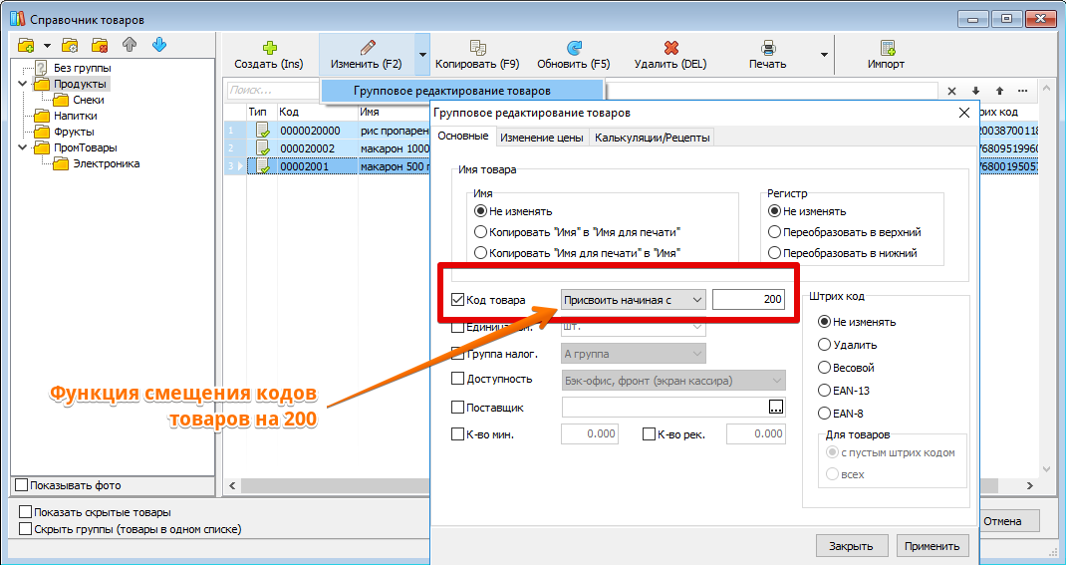
Task: Click search next down-arrow icon
Action: pos(975,91)
